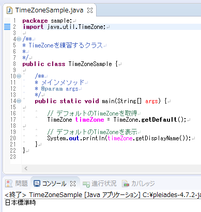Click comment 'デフォルトのTimeZoneを表示'

coord(97,132)
